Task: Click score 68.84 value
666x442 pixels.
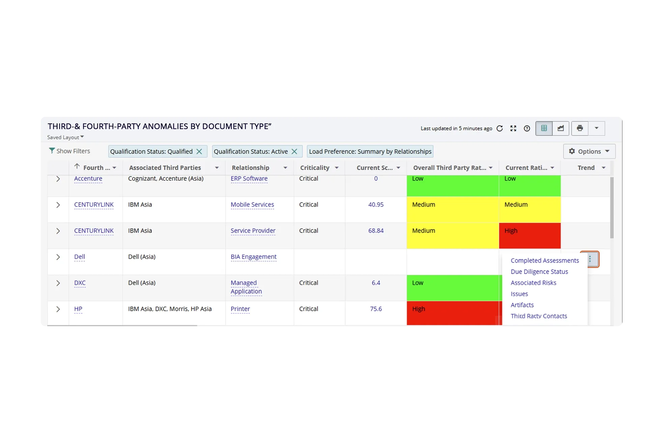Action: [376, 231]
